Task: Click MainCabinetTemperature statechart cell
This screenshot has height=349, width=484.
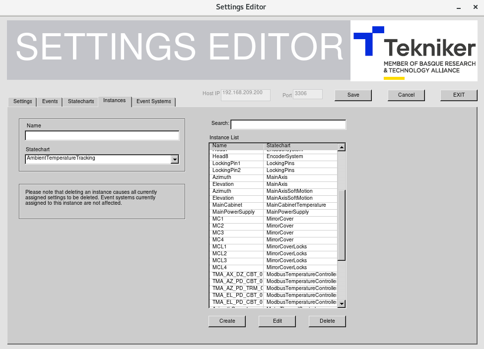Action: click(x=300, y=205)
